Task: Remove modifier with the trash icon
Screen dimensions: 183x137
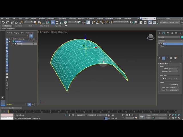Action: (x=171, y=58)
